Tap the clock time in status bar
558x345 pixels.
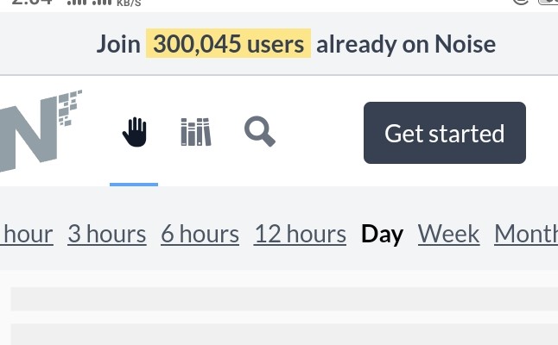click(x=32, y=2)
